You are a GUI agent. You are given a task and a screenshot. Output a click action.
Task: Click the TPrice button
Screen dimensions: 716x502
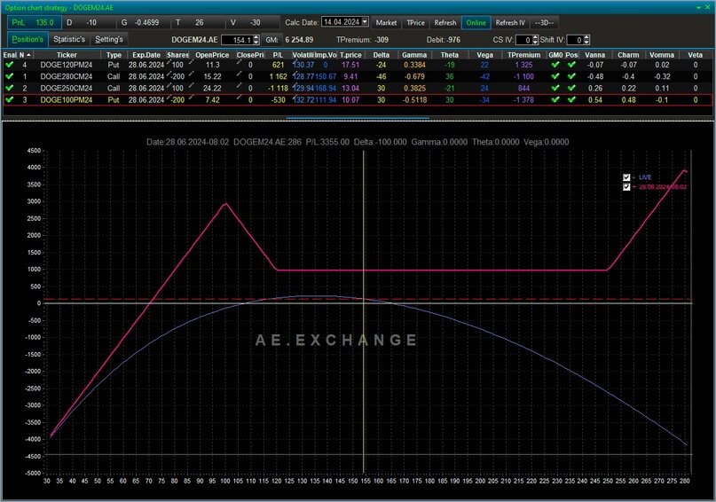[415, 22]
